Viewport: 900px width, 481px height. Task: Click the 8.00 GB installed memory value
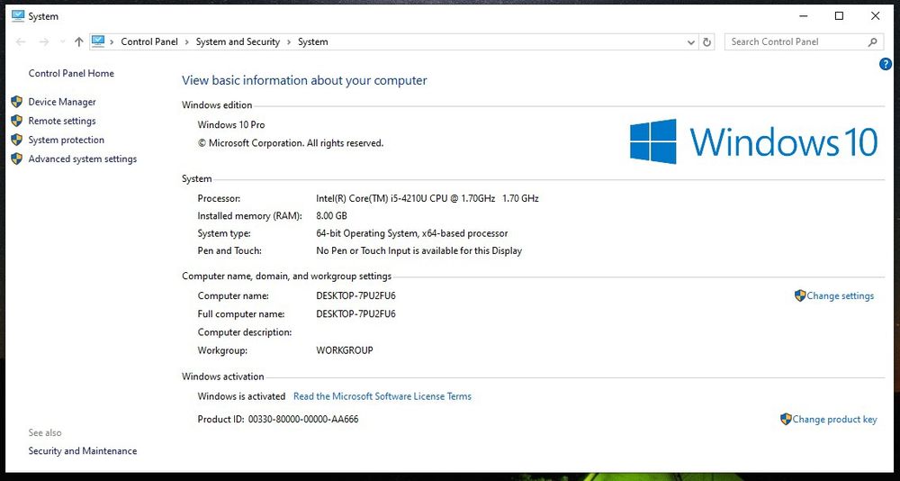point(331,216)
